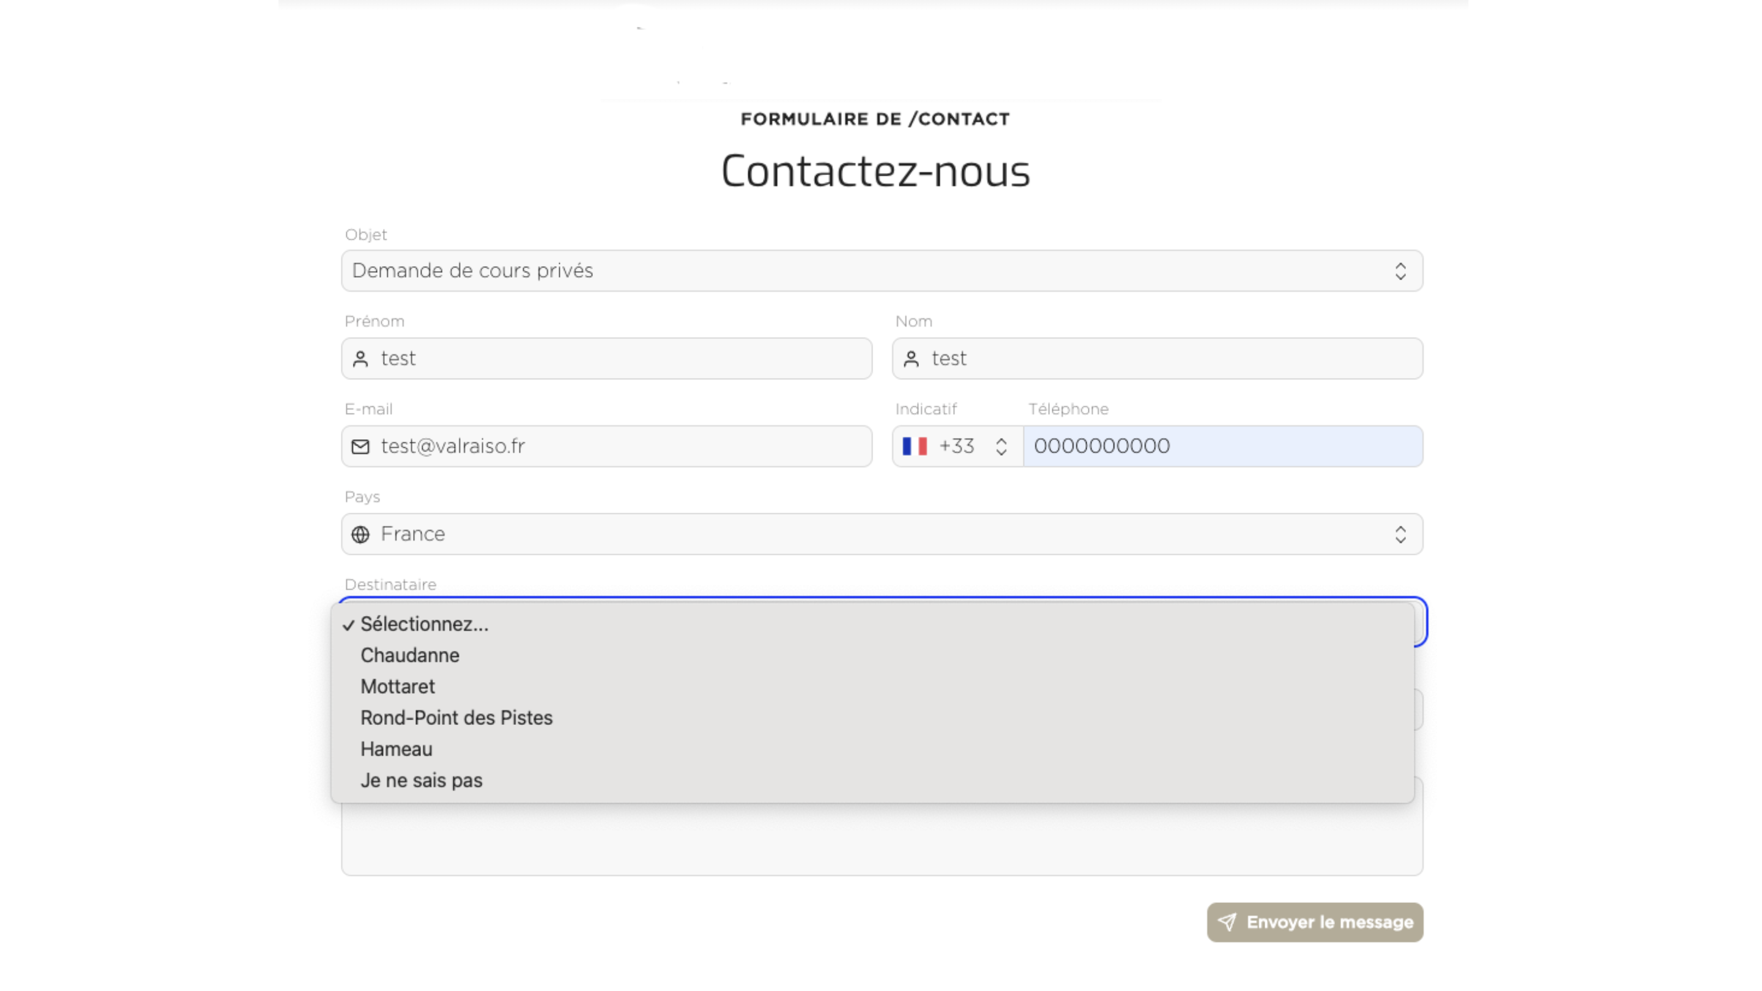Select the checked 'Sélectionnez...' placeholder option
This screenshot has width=1762, height=991.
(x=424, y=625)
